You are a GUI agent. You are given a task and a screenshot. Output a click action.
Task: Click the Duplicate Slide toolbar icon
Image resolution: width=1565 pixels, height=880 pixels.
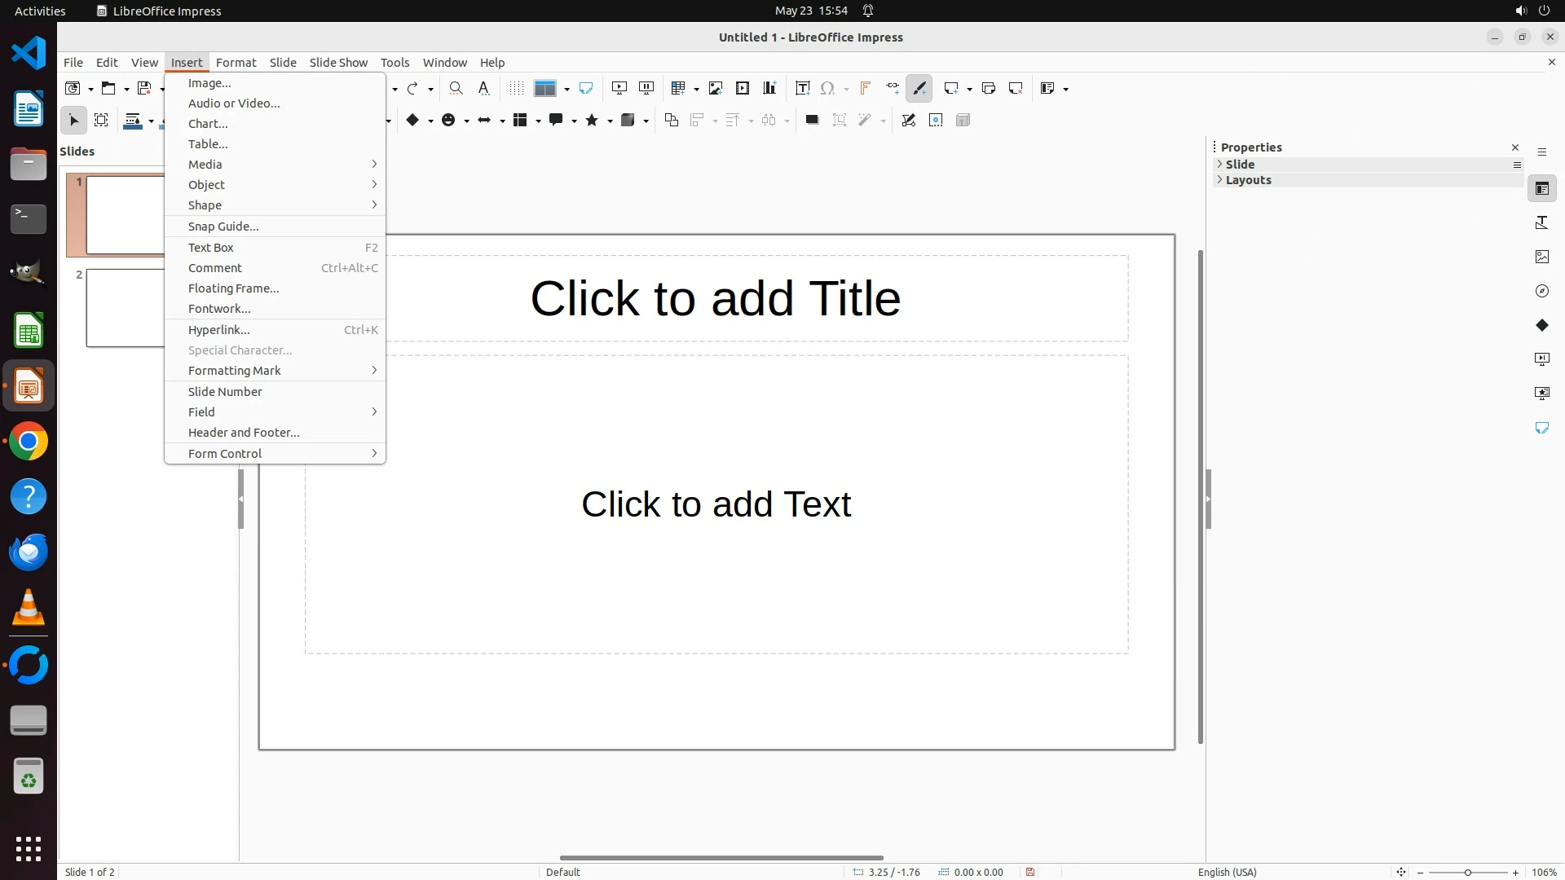pyautogui.click(x=989, y=88)
